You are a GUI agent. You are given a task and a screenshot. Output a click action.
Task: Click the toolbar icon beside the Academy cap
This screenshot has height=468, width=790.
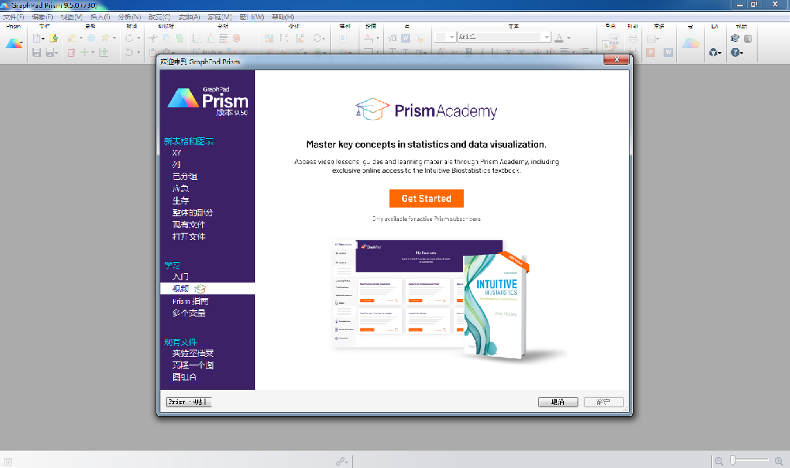(x=748, y=38)
